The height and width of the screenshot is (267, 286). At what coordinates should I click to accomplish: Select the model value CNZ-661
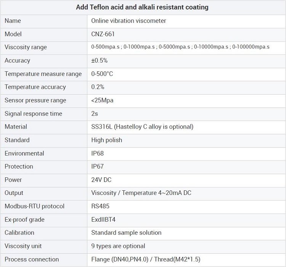coord(103,34)
